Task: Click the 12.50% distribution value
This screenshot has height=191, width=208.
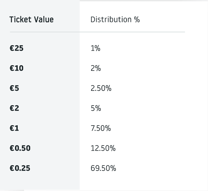Action: (x=103, y=148)
